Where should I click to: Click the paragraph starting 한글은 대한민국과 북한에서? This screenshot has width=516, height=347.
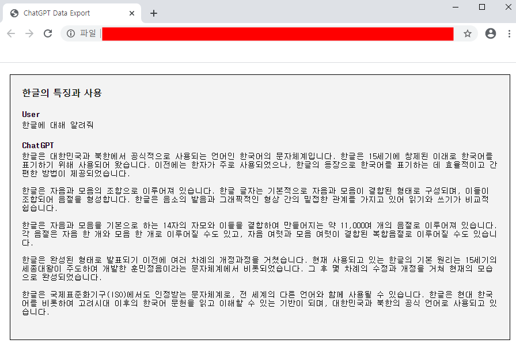259,165
